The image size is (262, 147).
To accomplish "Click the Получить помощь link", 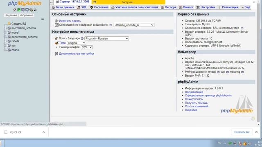I will pyautogui.click(x=196, y=103).
